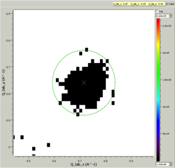This screenshot has height=168, width=175.
Task: Increase the minimum color scale value
Action: pyautogui.click(x=171, y=164)
